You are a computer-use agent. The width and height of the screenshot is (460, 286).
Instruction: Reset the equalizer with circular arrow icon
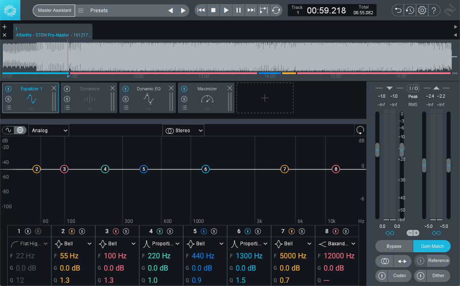point(360,130)
